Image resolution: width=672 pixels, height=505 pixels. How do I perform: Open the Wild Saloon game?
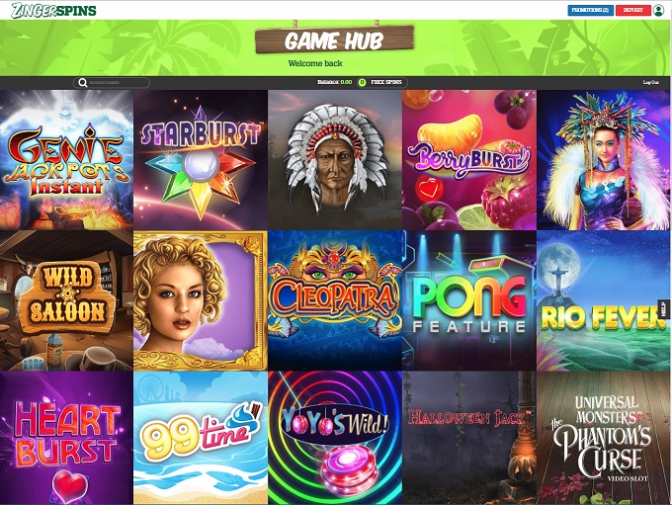pos(66,300)
